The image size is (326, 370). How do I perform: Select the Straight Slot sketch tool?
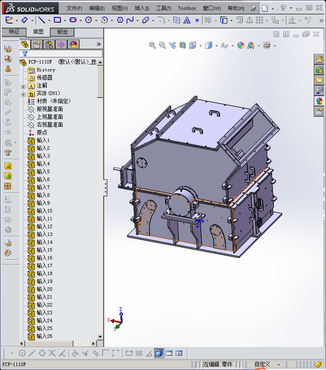pyautogui.click(x=73, y=20)
